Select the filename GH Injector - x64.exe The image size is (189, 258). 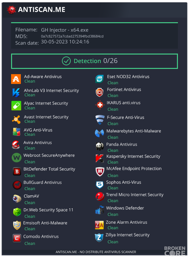tap(65, 30)
